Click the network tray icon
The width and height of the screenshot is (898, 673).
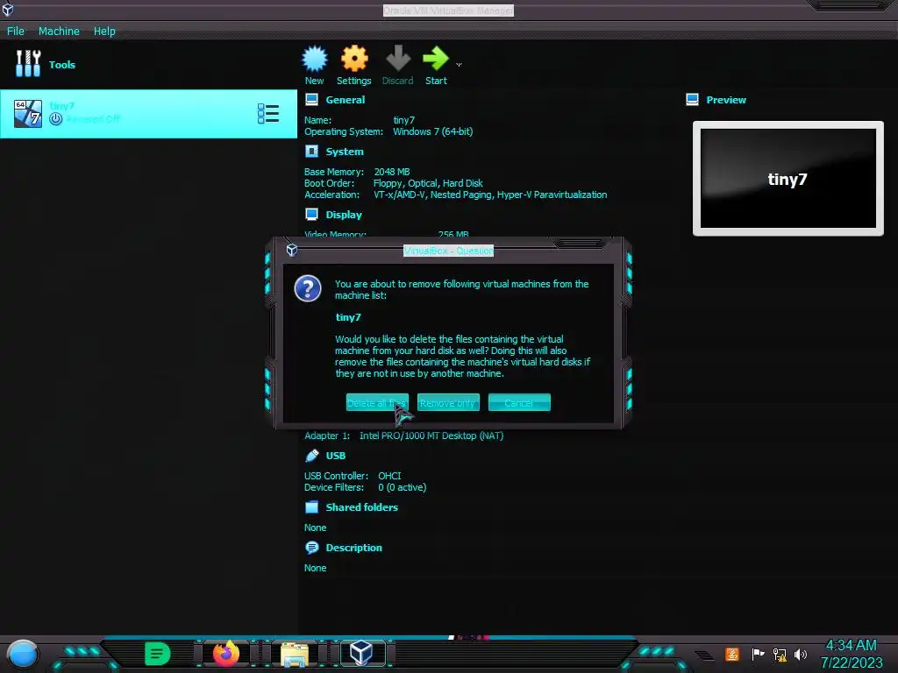tap(779, 654)
